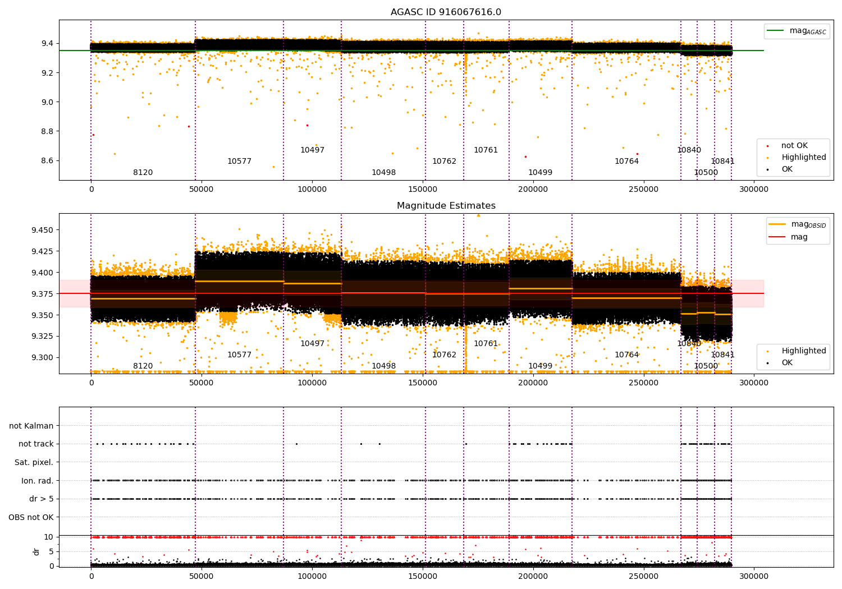Select the red 'mag' legend line
The height and width of the screenshot is (589, 842).
click(777, 237)
